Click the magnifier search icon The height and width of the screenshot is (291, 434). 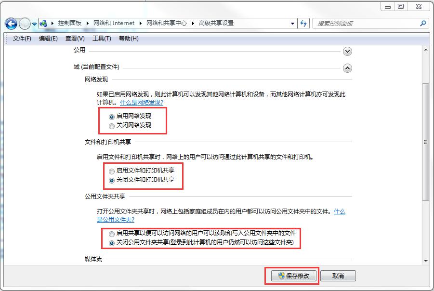tap(423, 24)
